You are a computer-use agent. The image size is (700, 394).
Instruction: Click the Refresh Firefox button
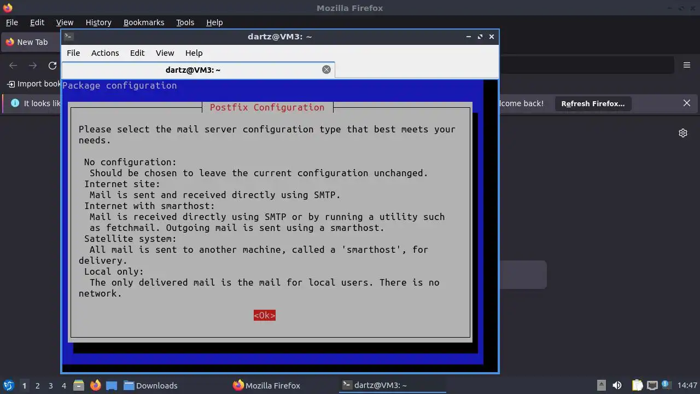[593, 103]
